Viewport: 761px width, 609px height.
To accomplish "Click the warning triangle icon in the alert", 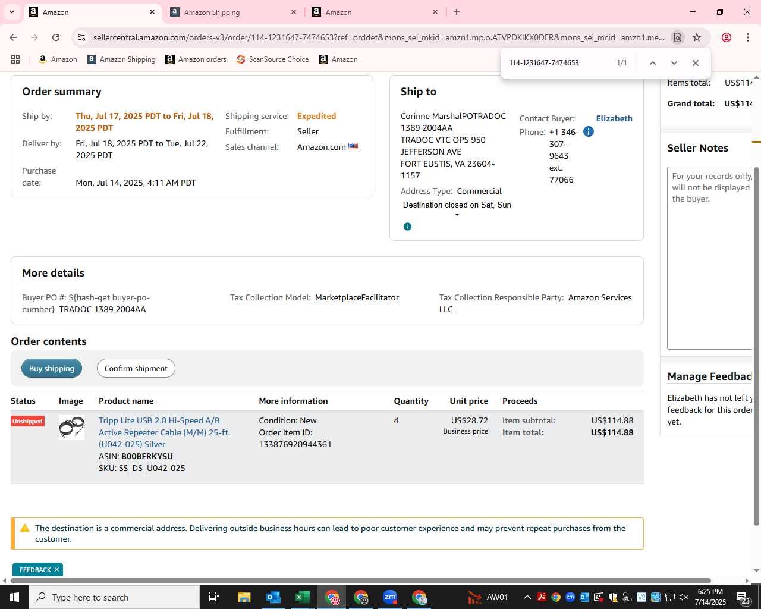I will 24,528.
